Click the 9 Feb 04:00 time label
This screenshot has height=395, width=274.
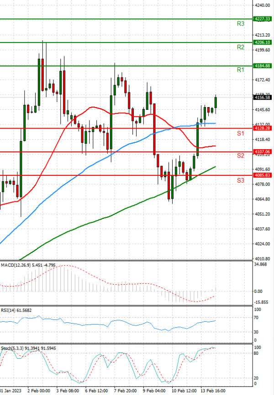point(154,391)
